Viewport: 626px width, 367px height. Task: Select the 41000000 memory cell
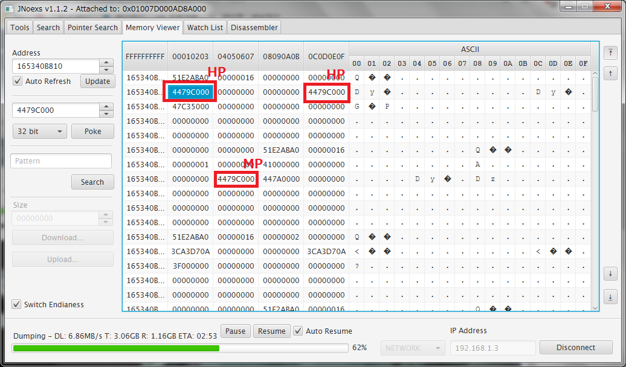click(x=281, y=164)
